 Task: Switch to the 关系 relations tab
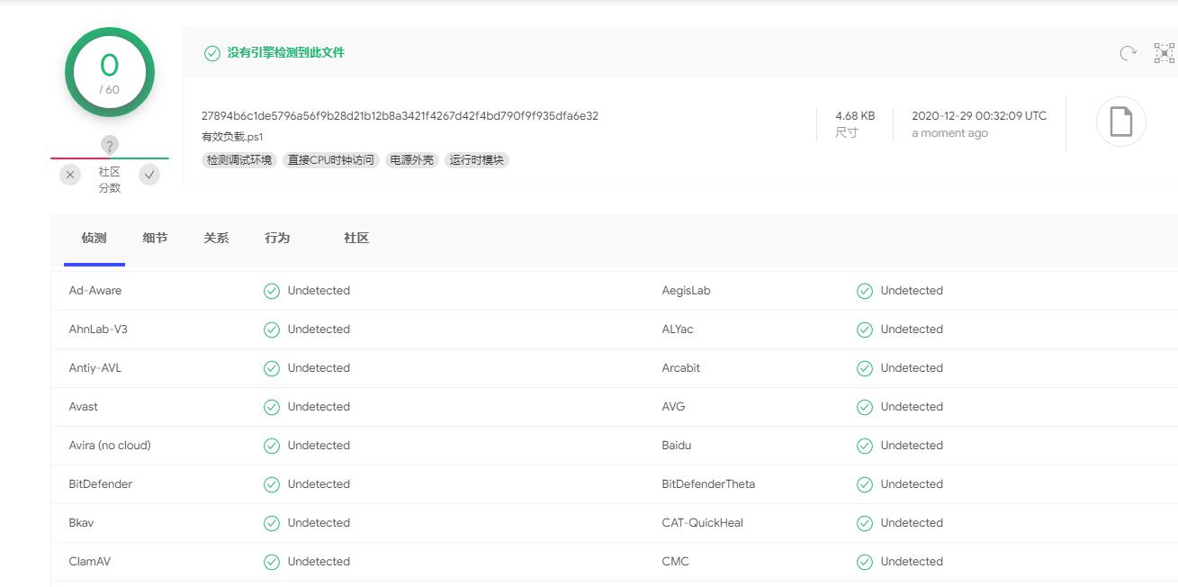(x=216, y=239)
